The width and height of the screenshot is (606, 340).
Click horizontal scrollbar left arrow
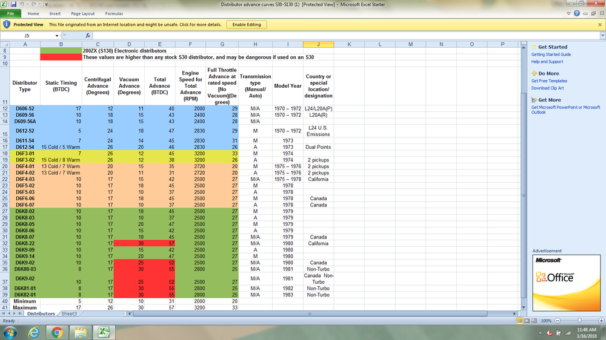tap(130, 314)
